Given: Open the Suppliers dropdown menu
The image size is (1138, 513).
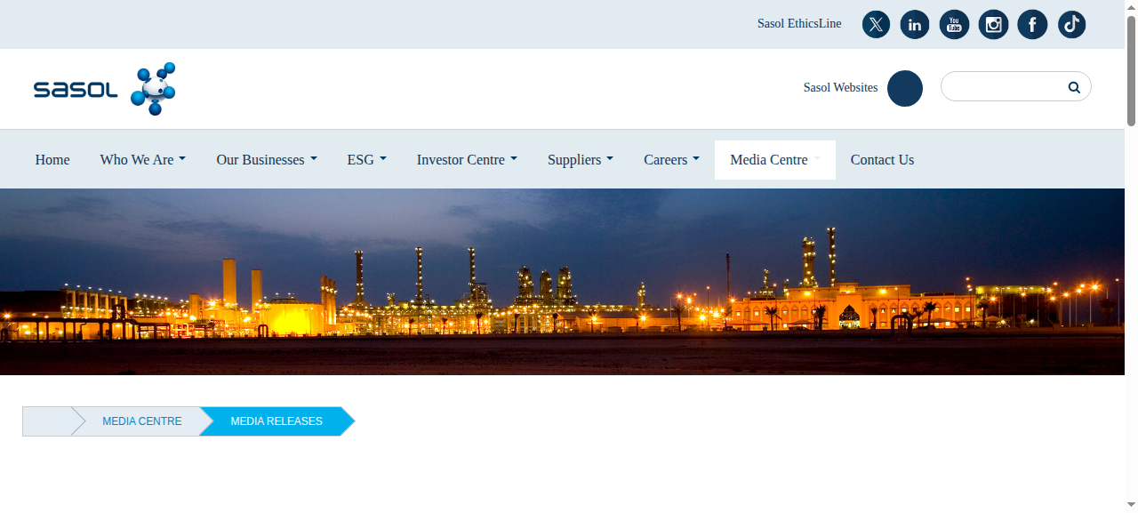Looking at the screenshot, I should [x=581, y=160].
